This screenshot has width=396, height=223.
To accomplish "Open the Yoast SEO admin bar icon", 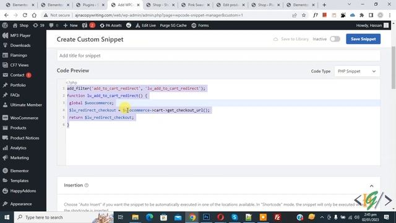I will [x=88, y=25].
